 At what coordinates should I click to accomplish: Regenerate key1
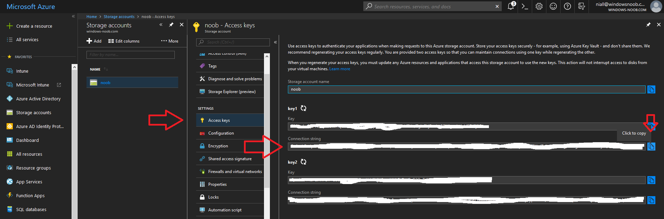pos(303,108)
